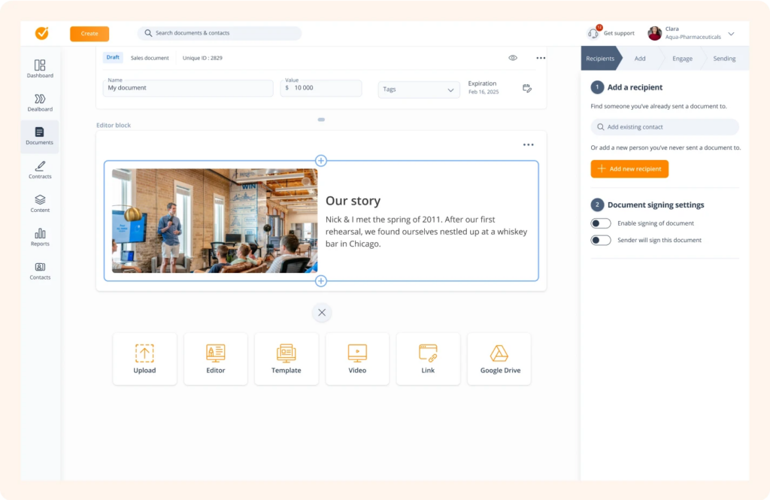Preview the document with the eye icon
770x500 pixels.
[513, 57]
